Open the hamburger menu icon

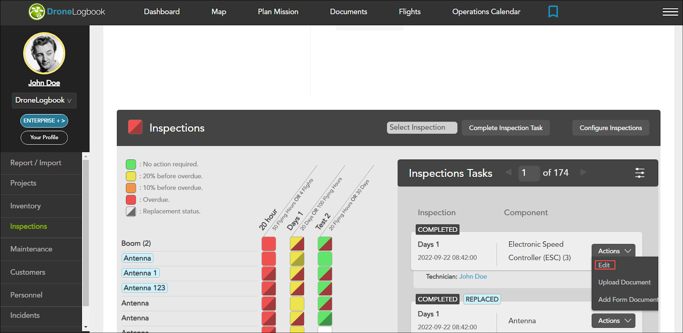coord(670,12)
